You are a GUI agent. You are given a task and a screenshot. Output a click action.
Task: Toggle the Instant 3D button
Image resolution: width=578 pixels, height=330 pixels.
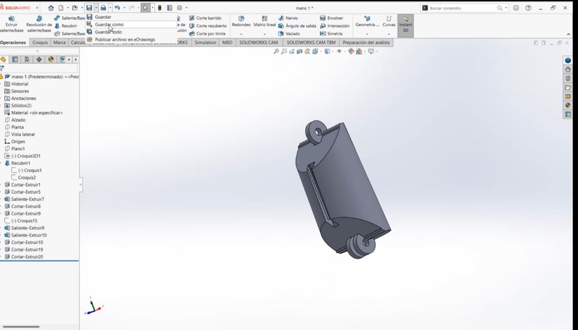[406, 25]
